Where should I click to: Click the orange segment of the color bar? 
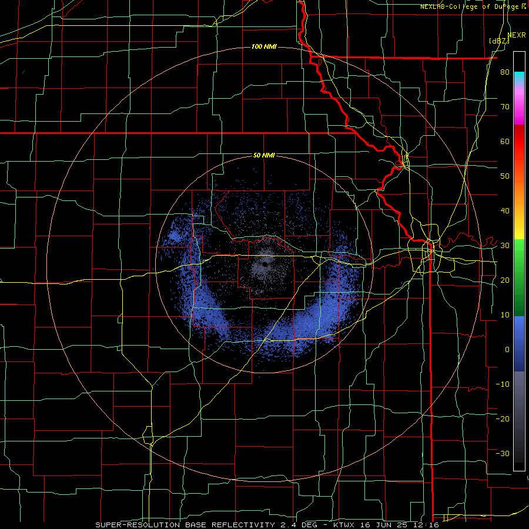pyautogui.click(x=519, y=192)
